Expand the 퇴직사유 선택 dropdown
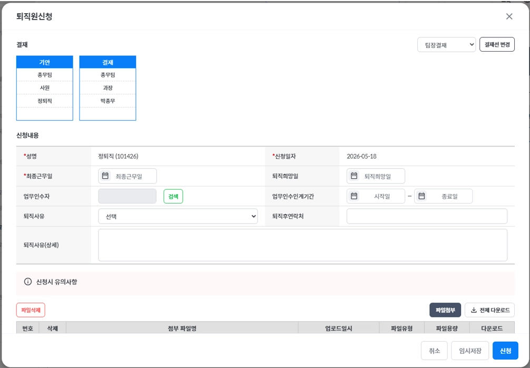The width and height of the screenshot is (530, 368). [x=178, y=216]
